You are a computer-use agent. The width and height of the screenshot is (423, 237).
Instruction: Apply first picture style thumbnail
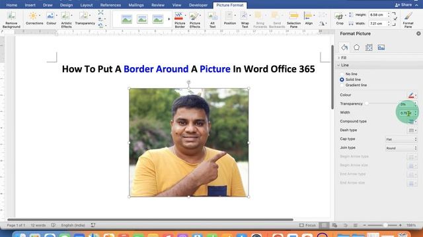coord(126,19)
